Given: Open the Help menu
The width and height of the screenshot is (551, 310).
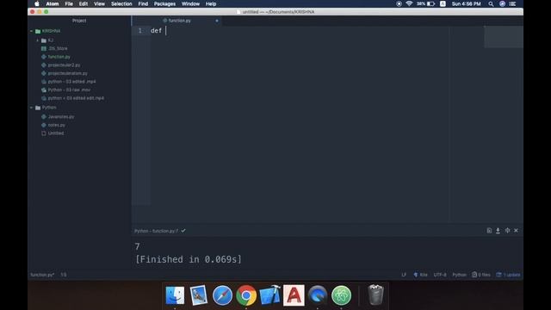Looking at the screenshot, I should click(211, 3).
